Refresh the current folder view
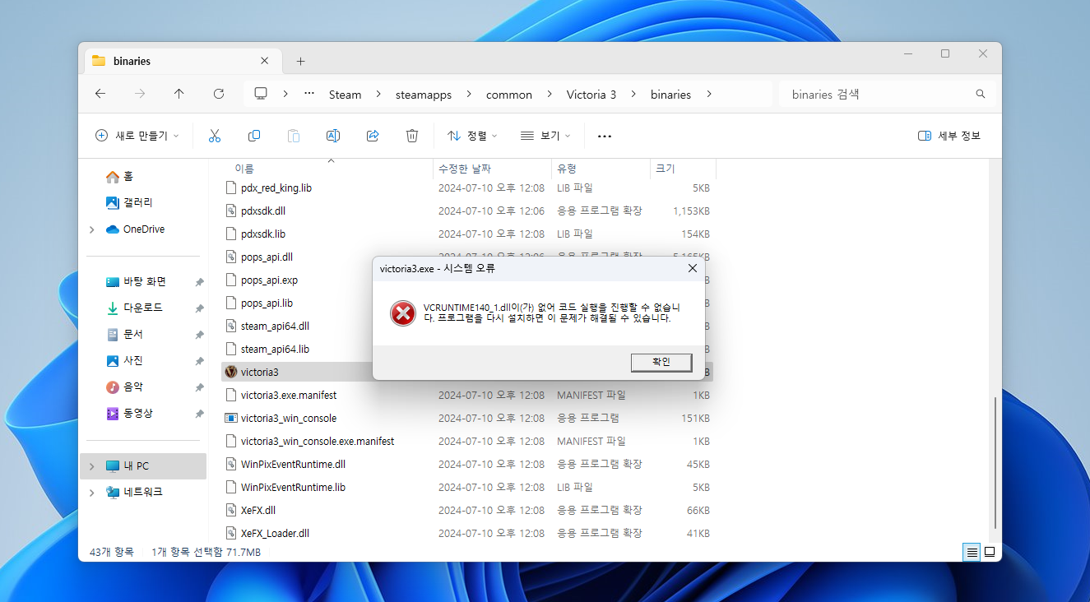The image size is (1090, 602). [219, 94]
